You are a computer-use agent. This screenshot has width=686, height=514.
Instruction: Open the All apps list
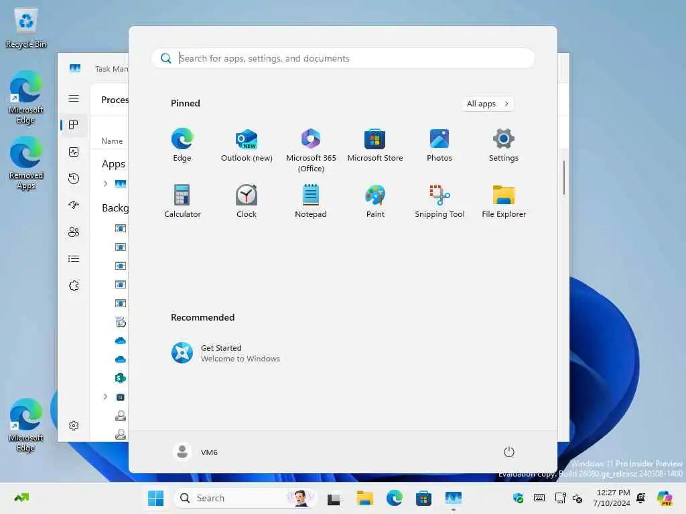coord(488,104)
